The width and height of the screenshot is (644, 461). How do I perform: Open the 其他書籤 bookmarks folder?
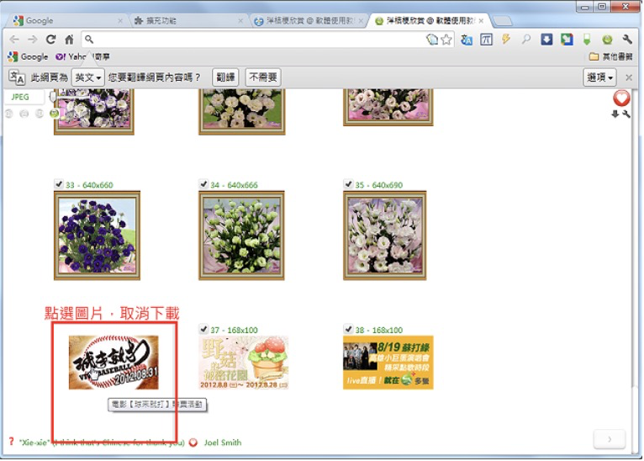[611, 56]
